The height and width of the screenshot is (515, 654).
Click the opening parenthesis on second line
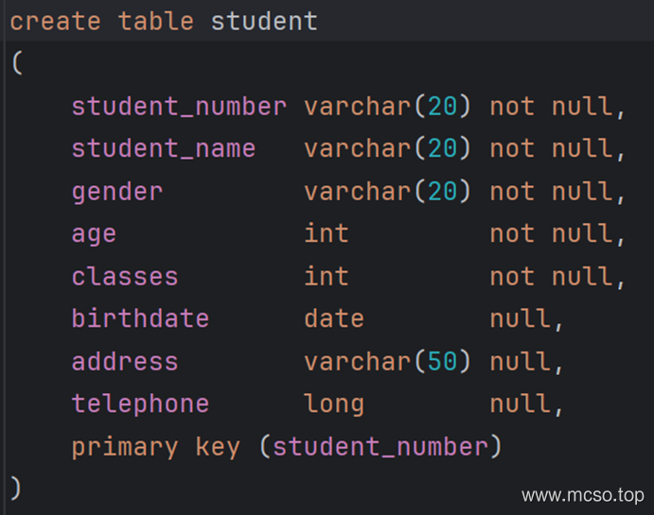tap(17, 63)
